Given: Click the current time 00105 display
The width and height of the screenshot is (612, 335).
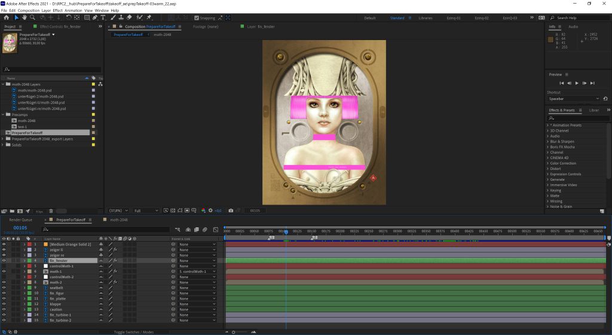Looking at the screenshot, I should (x=20, y=228).
